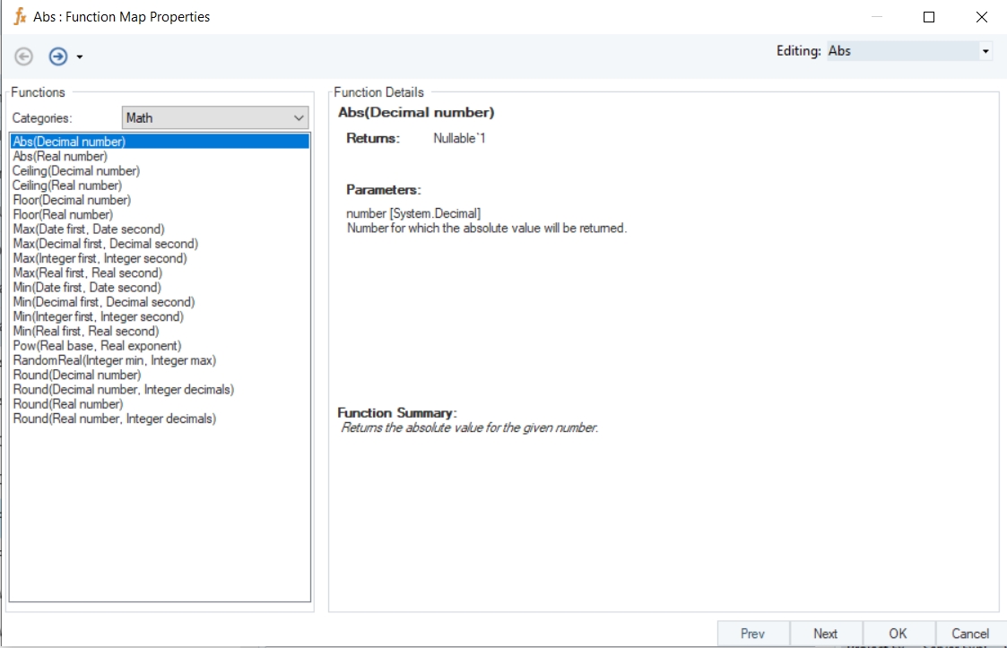Open the forward navigation history dropdown arrow
Image resolution: width=1007 pixels, height=648 pixels.
(80, 57)
